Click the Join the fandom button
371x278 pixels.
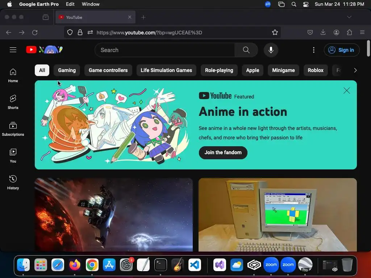click(x=223, y=152)
